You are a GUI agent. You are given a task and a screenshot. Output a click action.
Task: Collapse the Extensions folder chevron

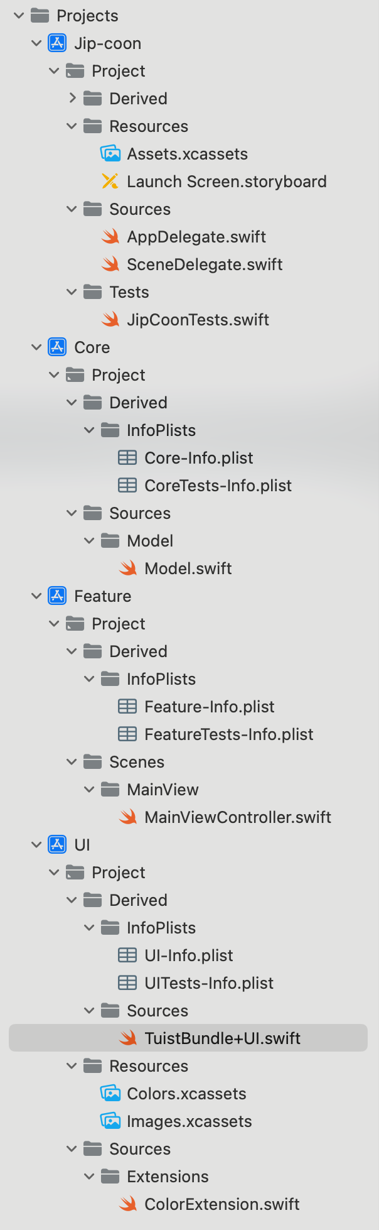pyautogui.click(x=89, y=1177)
